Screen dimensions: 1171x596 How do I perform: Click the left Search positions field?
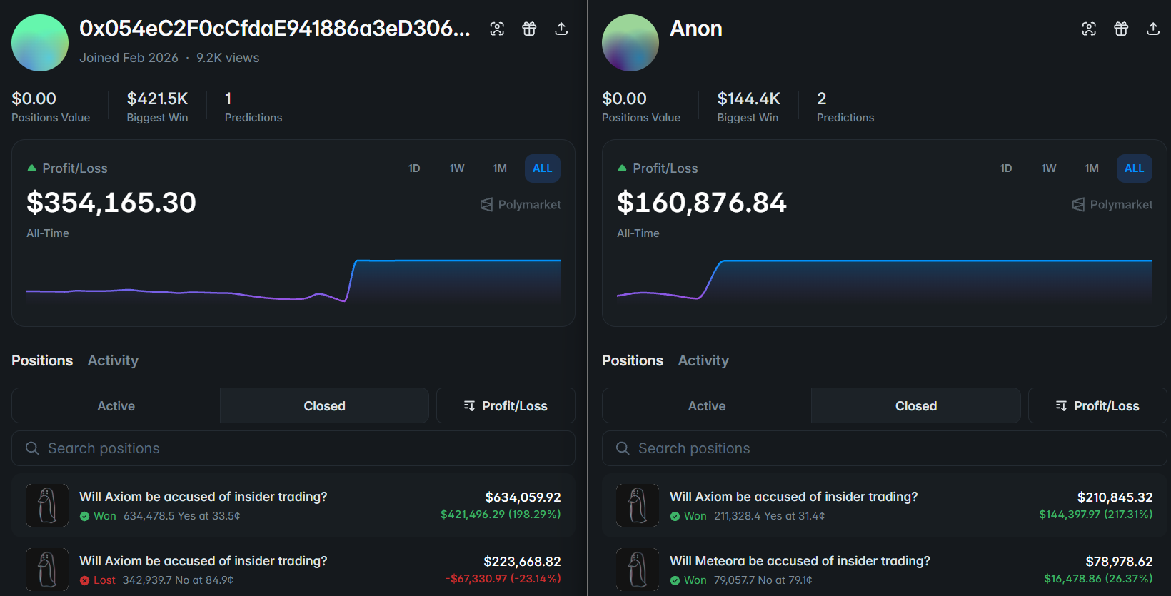293,448
